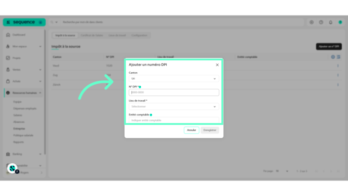Open the Par page rows dropdown
Viewport: 348px width, 196px height.
pyautogui.click(x=282, y=171)
